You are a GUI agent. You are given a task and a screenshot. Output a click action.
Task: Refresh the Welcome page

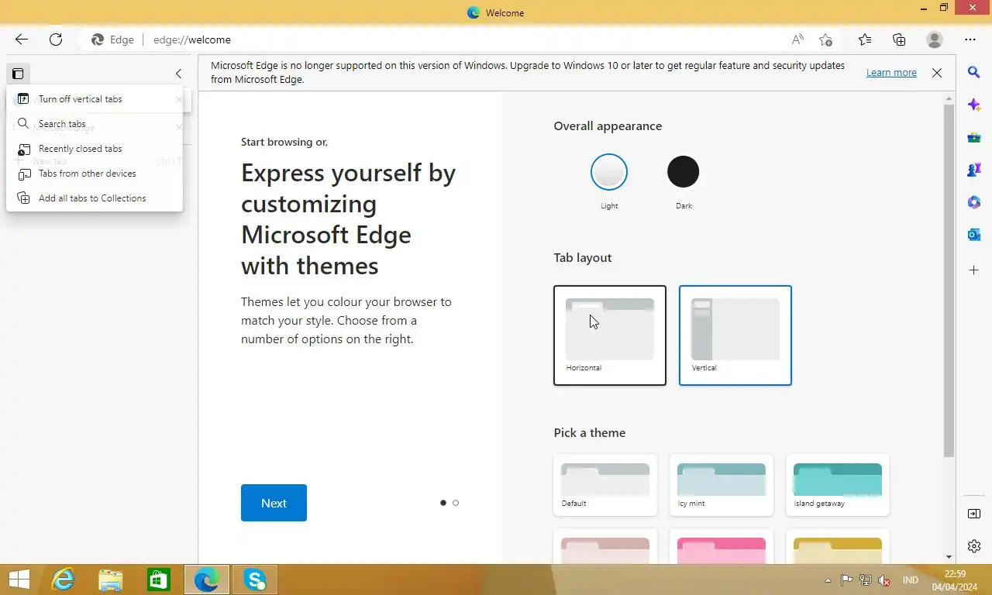pyautogui.click(x=56, y=40)
